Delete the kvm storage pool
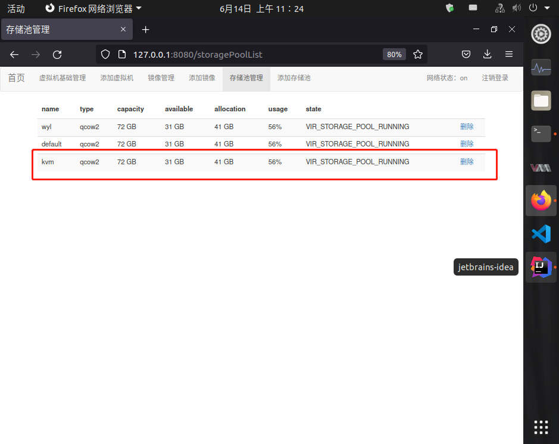Image resolution: width=559 pixels, height=444 pixels. tap(467, 161)
